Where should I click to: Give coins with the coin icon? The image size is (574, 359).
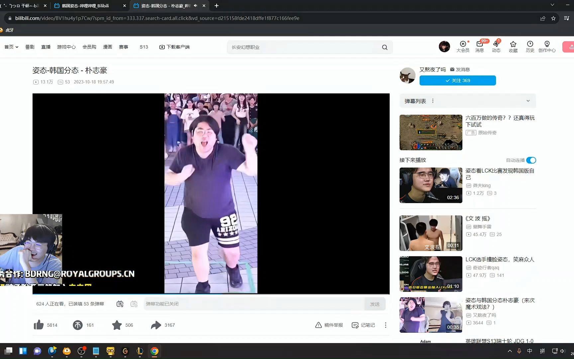pyautogui.click(x=77, y=325)
